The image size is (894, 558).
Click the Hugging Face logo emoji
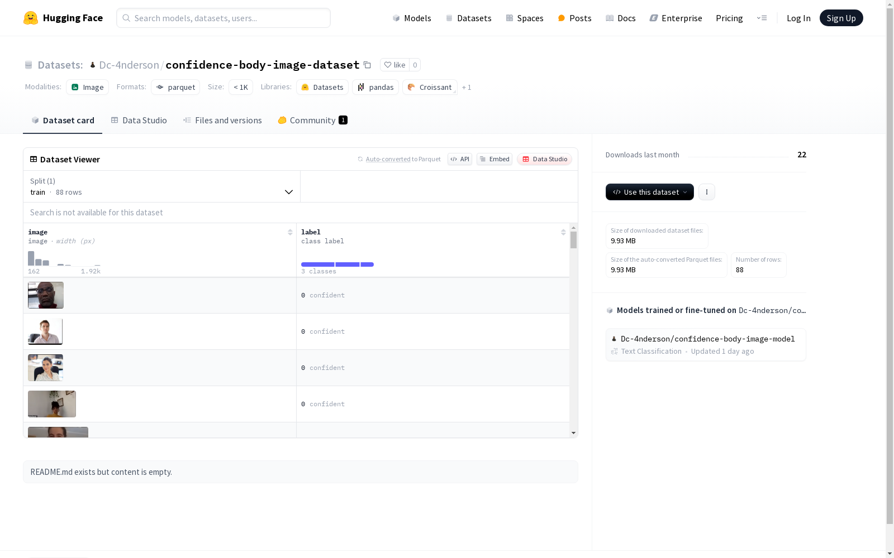click(31, 18)
